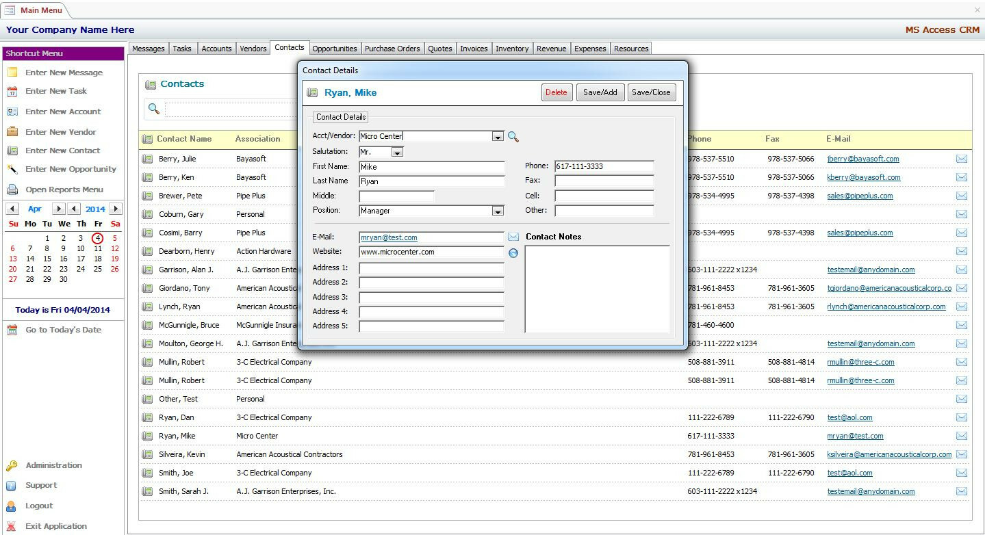Viewport: 985px width, 535px height.
Task: Click the Logout user icon
Action: click(12, 506)
